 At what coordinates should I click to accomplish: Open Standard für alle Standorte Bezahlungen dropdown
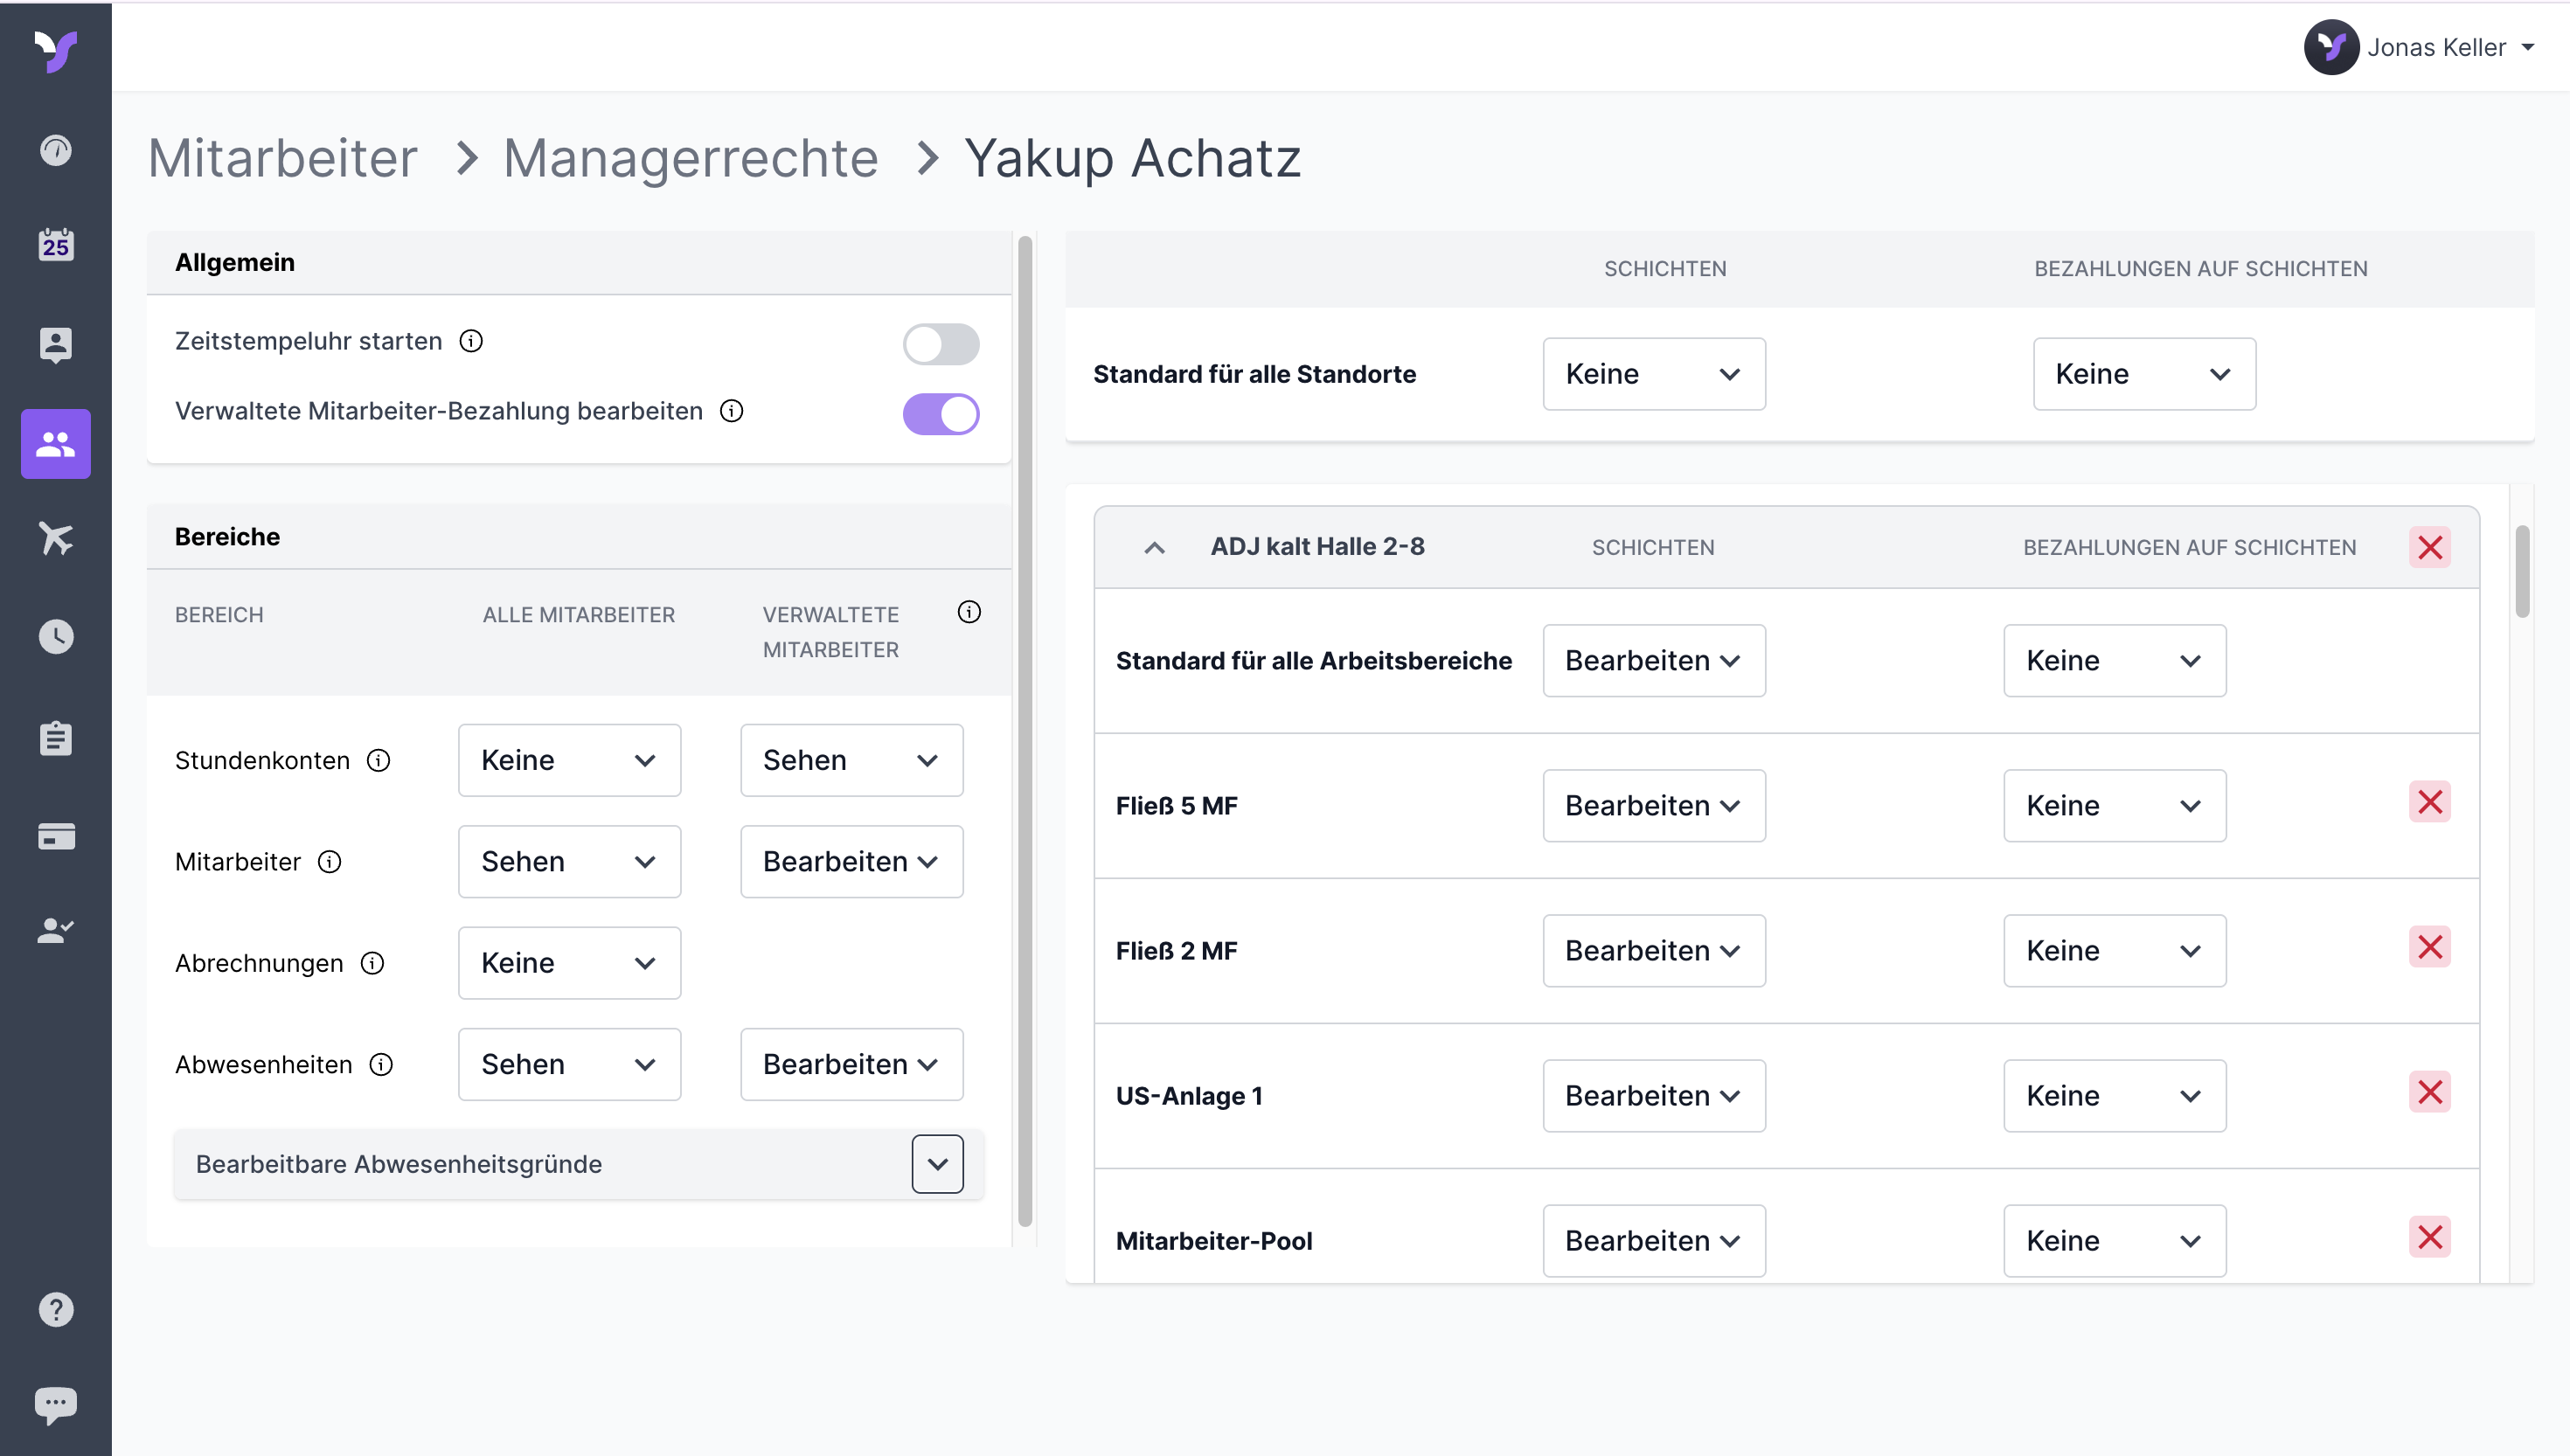[x=2145, y=374]
